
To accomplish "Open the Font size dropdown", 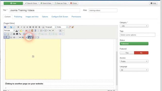I will click(9, 30).
